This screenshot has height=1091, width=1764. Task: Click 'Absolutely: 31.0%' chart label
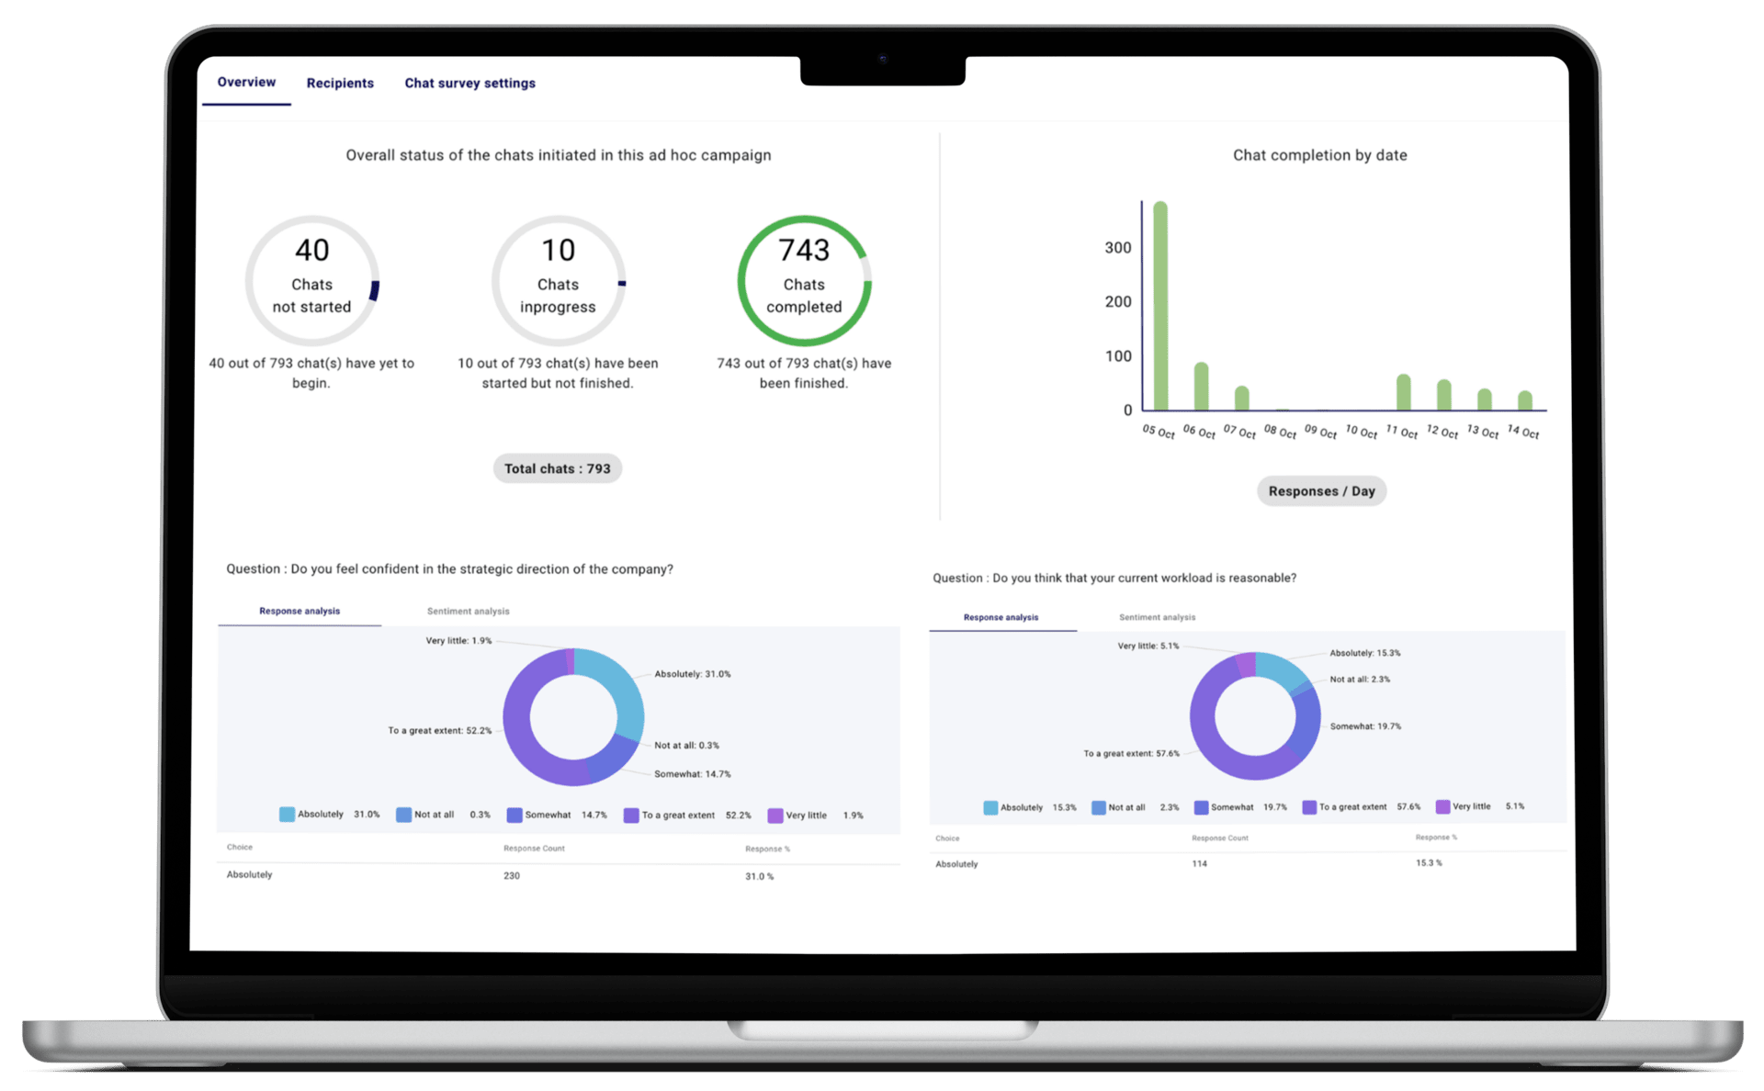pyautogui.click(x=693, y=674)
